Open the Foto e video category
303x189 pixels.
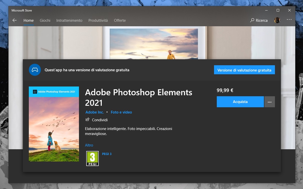pos(121,112)
